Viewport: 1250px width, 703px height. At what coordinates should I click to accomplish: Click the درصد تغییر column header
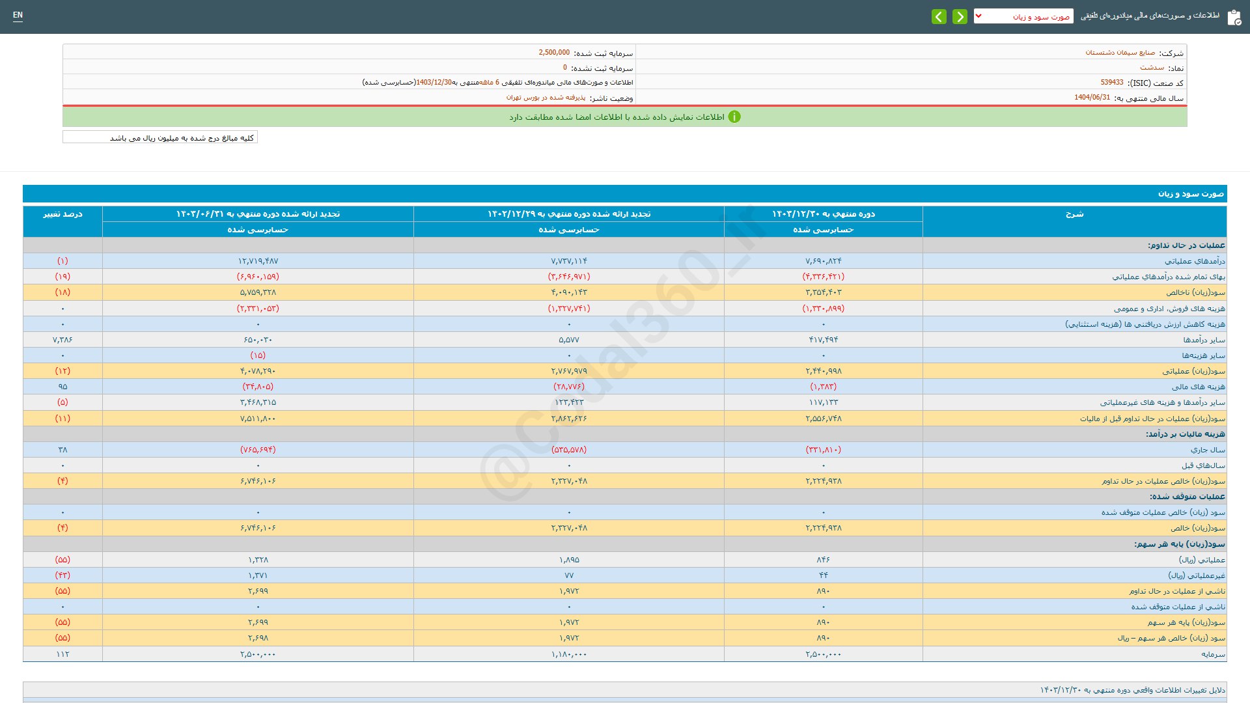click(62, 214)
